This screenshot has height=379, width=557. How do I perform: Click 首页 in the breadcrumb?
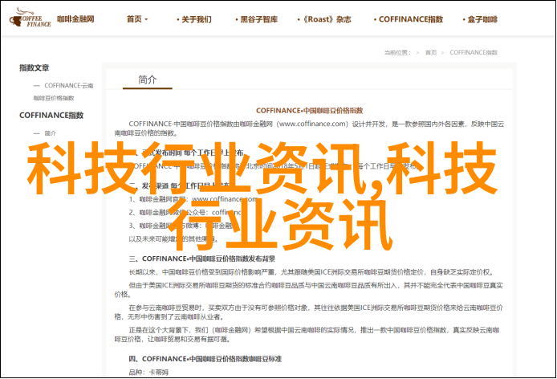pos(431,53)
